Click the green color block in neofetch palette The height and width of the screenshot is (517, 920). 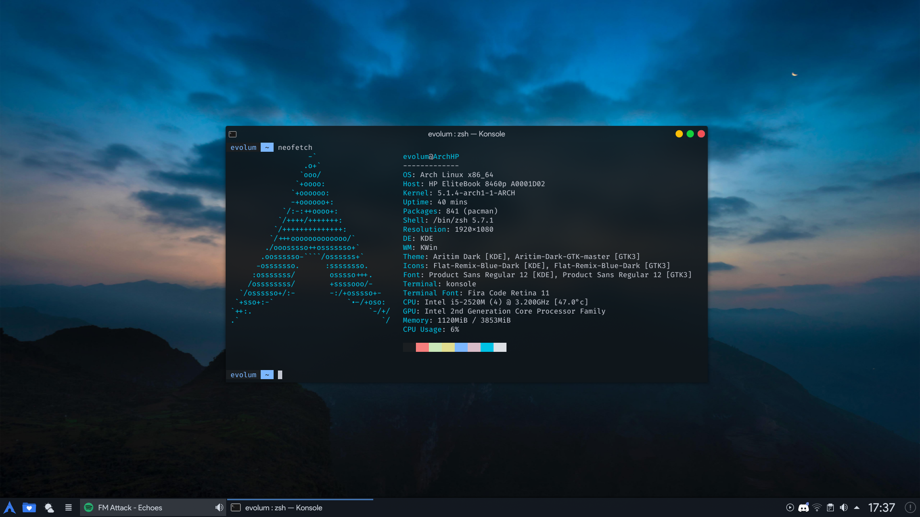pyautogui.click(x=435, y=348)
